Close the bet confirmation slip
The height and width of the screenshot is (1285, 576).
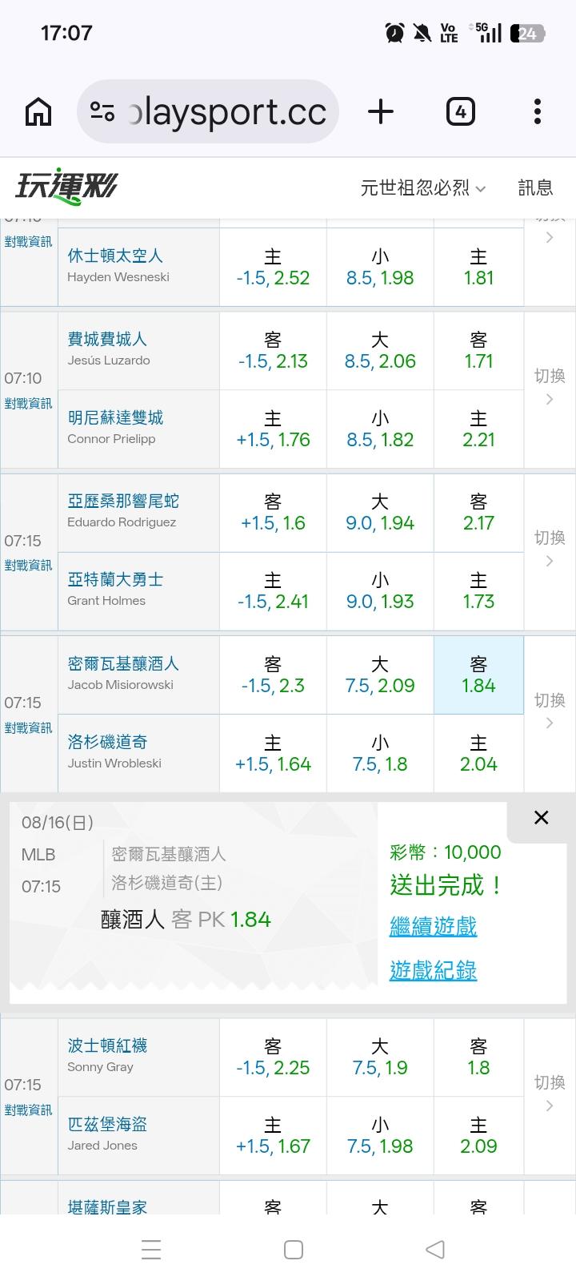click(542, 817)
